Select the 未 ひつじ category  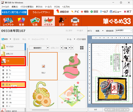coord(13,92)
